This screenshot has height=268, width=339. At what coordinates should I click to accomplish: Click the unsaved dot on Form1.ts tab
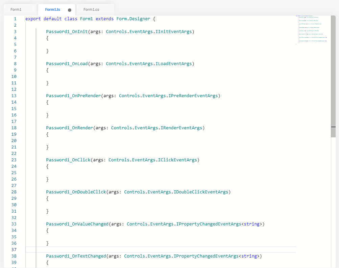point(70,10)
